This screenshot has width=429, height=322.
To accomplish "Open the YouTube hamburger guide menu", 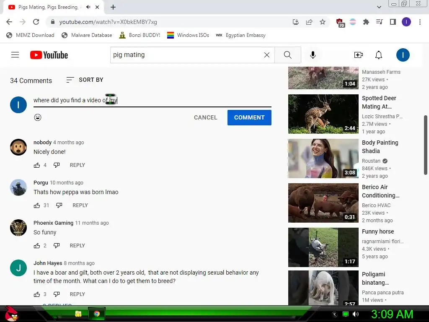I will pos(15,55).
